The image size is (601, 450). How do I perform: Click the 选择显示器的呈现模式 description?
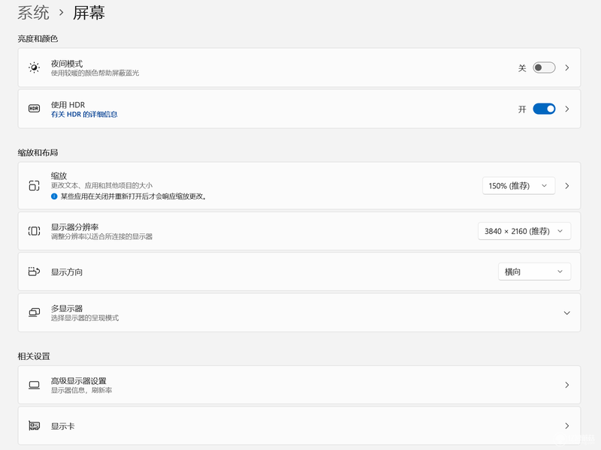click(85, 318)
